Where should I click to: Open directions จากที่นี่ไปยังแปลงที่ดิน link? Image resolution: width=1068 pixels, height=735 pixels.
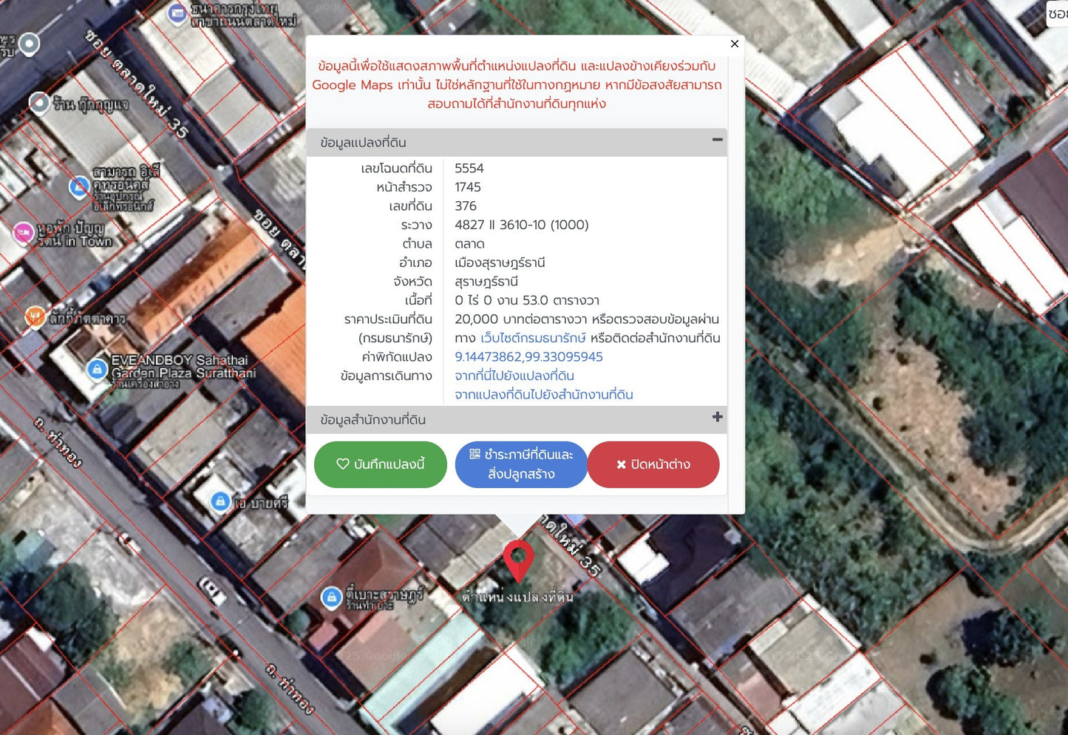514,376
